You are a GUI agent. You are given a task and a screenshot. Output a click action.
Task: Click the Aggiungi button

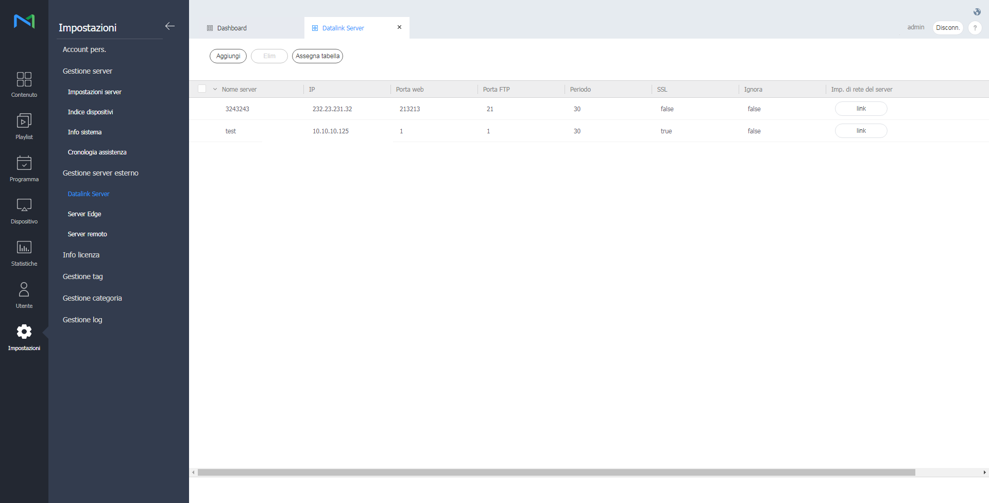click(x=228, y=56)
